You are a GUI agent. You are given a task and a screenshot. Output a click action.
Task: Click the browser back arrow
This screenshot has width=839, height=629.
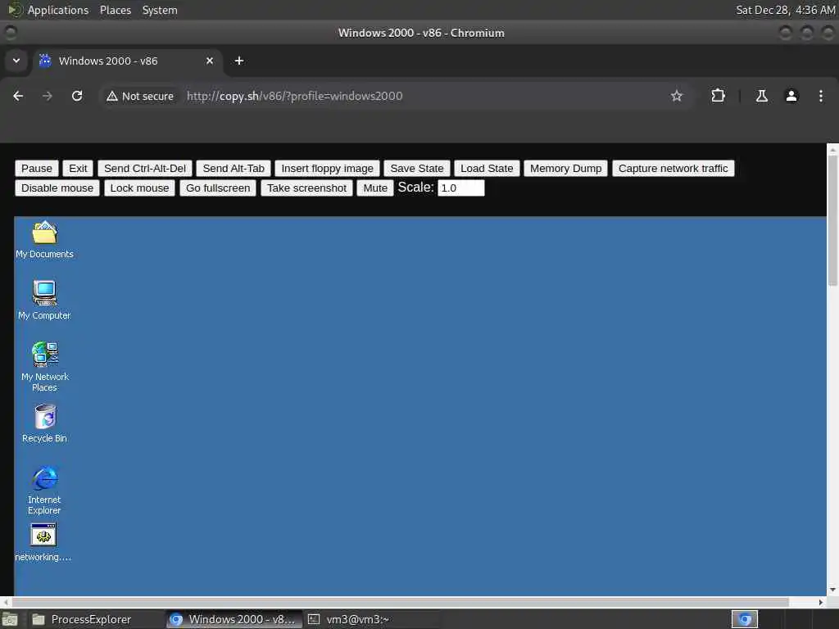(x=18, y=96)
